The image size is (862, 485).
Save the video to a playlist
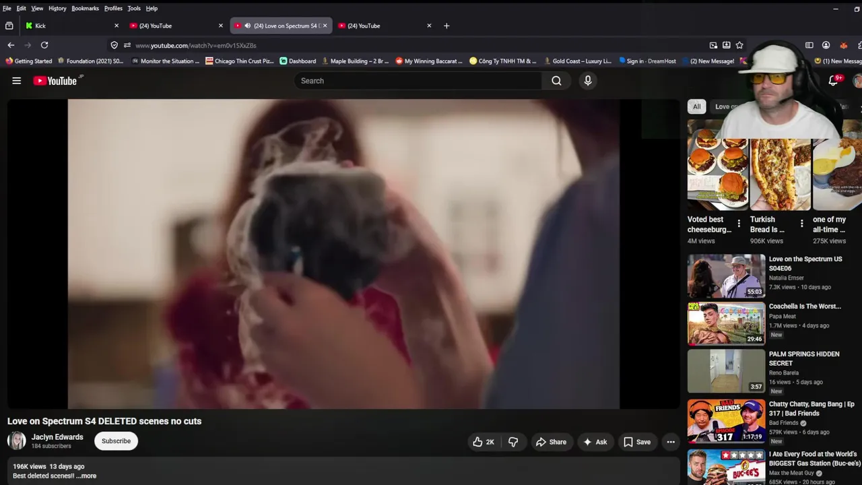(637, 442)
